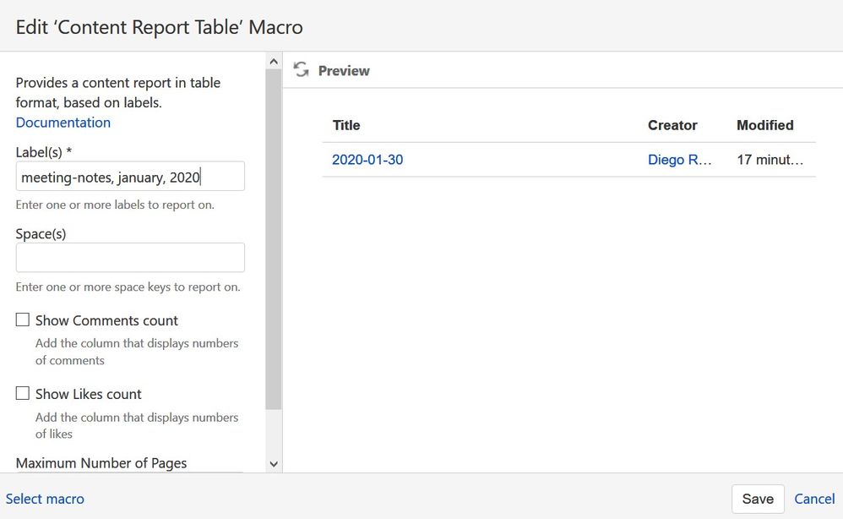
Task: Click the scrollbar up arrow
Action: (273, 62)
